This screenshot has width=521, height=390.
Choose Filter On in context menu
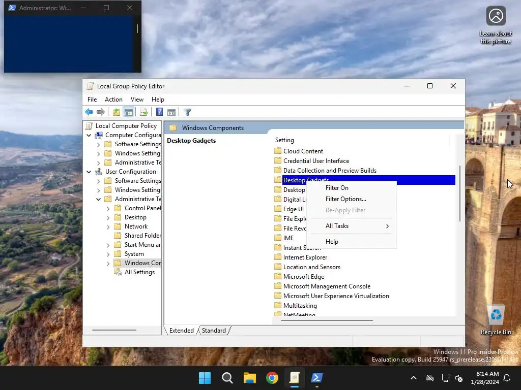click(x=352, y=188)
